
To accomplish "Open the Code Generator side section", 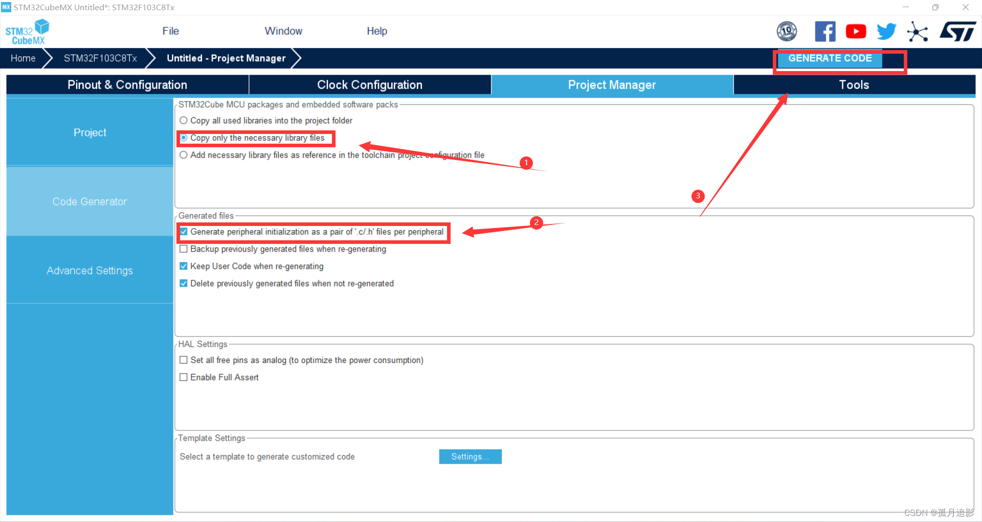I will pyautogui.click(x=90, y=201).
